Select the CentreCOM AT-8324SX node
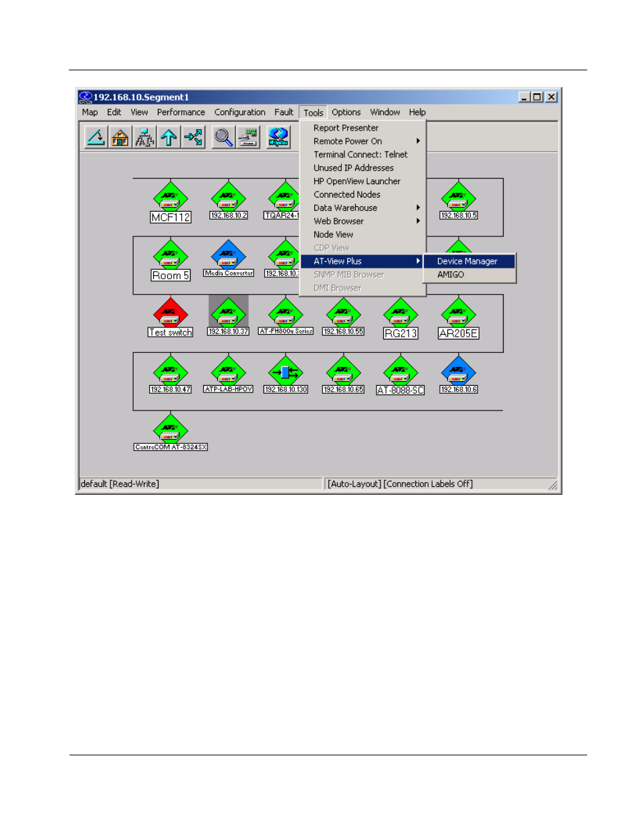 click(x=171, y=429)
